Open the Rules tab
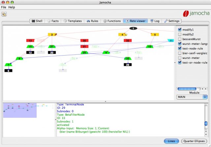This screenshot has height=147, width=211. (x=93, y=21)
